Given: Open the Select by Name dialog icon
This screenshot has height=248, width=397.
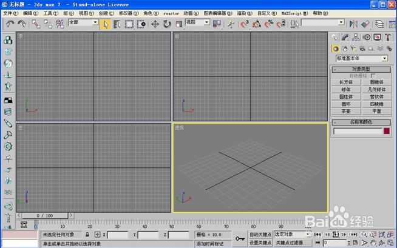Looking at the screenshot, I should coord(117,24).
